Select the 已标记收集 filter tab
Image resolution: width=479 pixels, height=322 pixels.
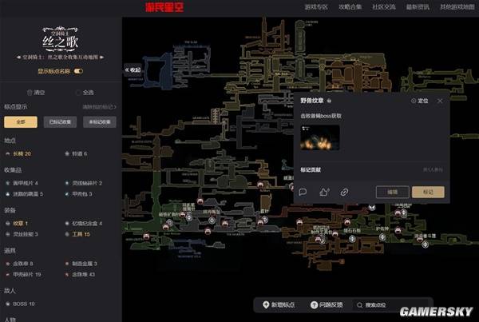[59, 122]
